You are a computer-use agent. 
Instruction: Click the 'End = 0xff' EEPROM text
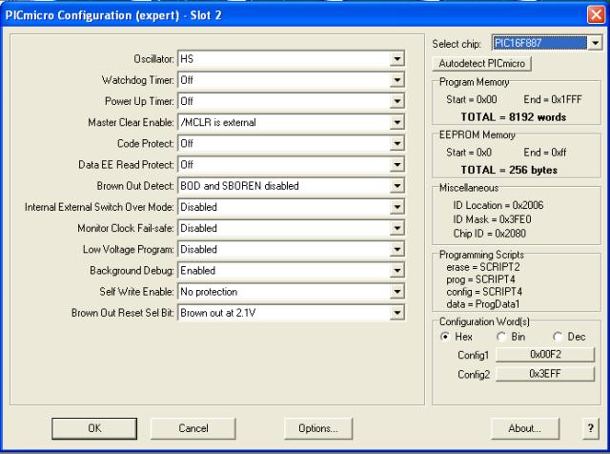(545, 153)
